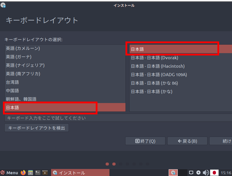The height and width of the screenshot is (176, 232).
Task: Click the installer icon in the title bar
Action: tap(3, 5)
